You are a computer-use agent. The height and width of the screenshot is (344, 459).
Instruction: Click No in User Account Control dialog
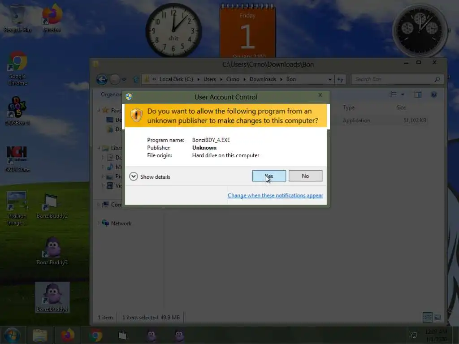305,176
